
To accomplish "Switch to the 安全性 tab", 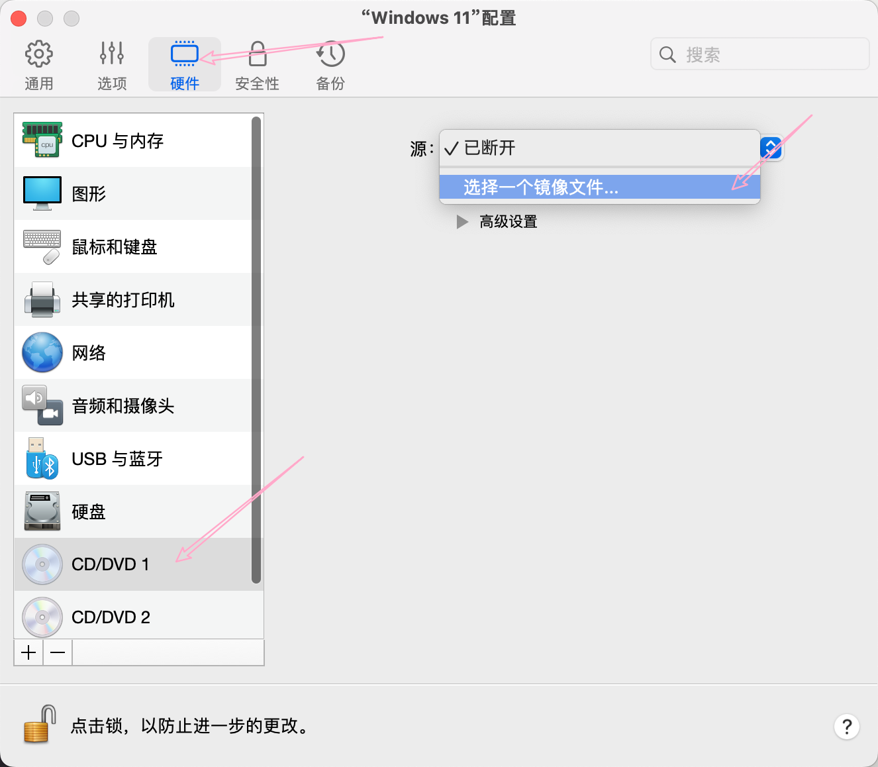I will 258,65.
